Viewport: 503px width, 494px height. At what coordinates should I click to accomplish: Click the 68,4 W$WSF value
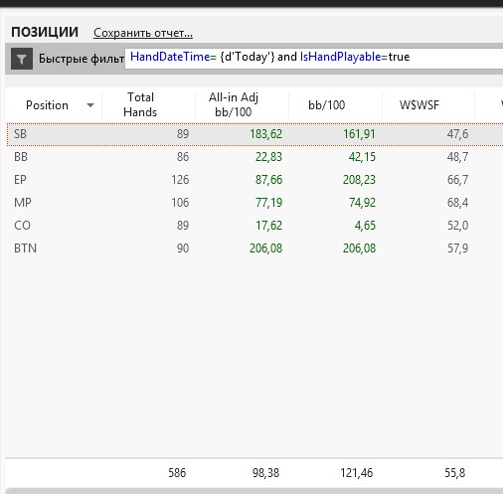point(458,203)
